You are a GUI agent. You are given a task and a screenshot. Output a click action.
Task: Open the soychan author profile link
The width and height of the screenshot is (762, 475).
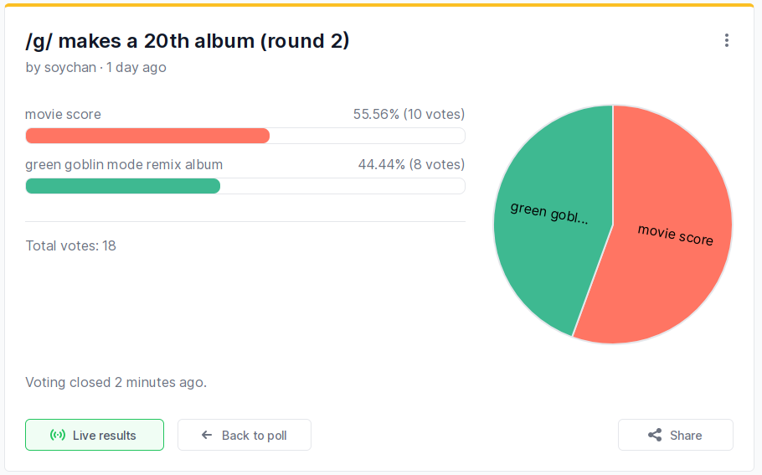(70, 67)
